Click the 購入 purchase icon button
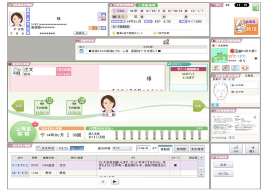The width and height of the screenshot is (267, 193). pos(252,149)
